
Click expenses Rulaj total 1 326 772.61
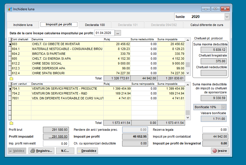click(117, 78)
